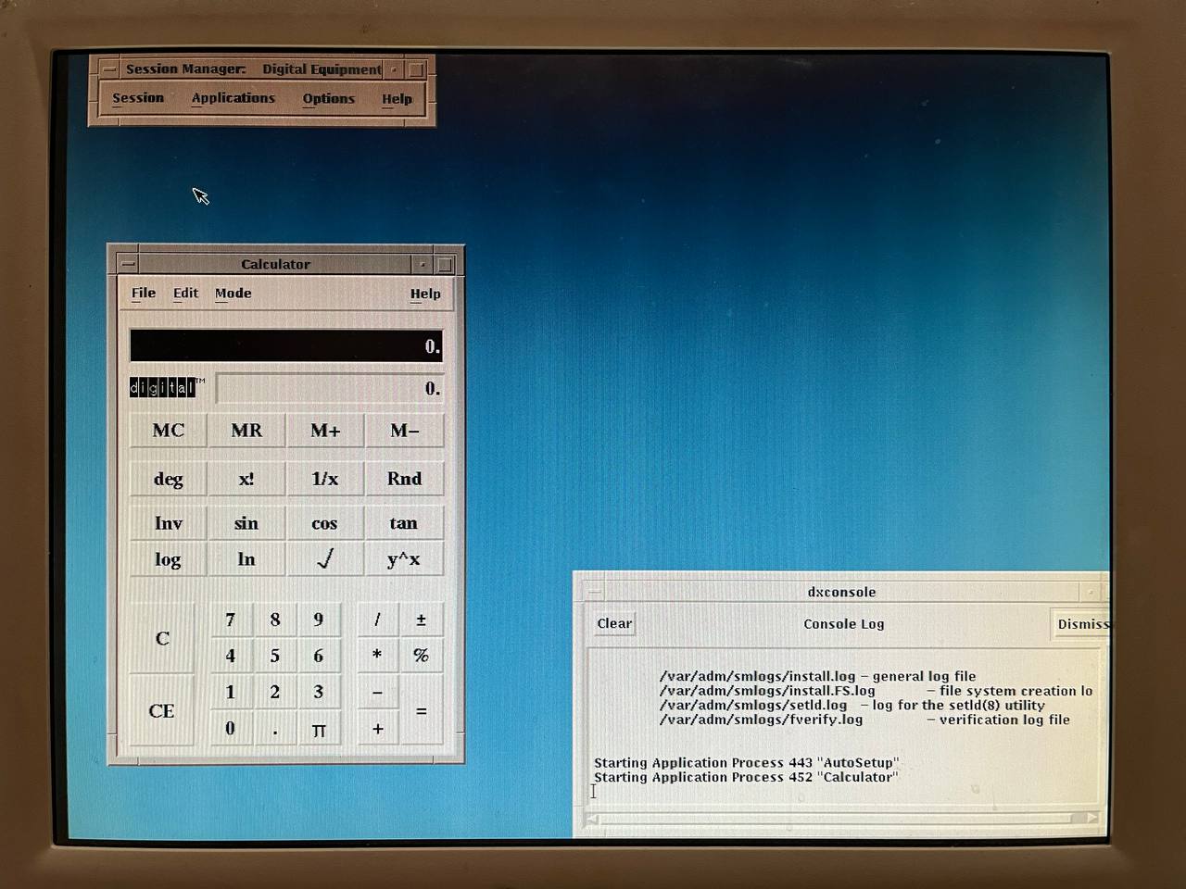Image resolution: width=1186 pixels, height=889 pixels.
Task: Click the y^x power key
Action: pos(403,559)
